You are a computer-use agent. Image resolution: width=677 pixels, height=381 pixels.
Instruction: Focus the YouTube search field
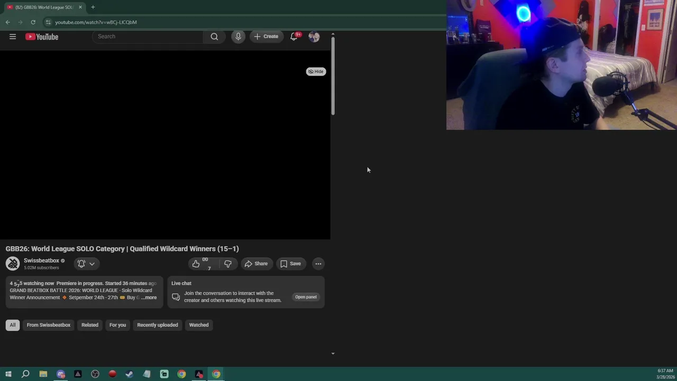click(x=149, y=37)
